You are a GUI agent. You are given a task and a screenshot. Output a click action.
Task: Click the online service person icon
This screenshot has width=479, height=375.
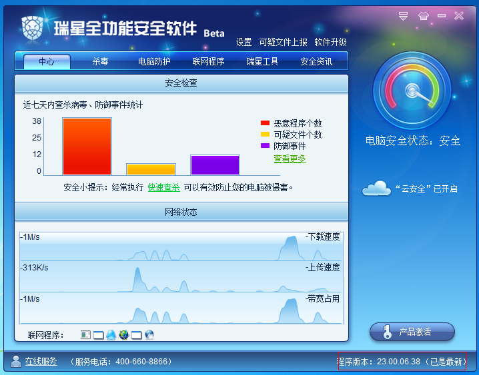tap(16, 362)
